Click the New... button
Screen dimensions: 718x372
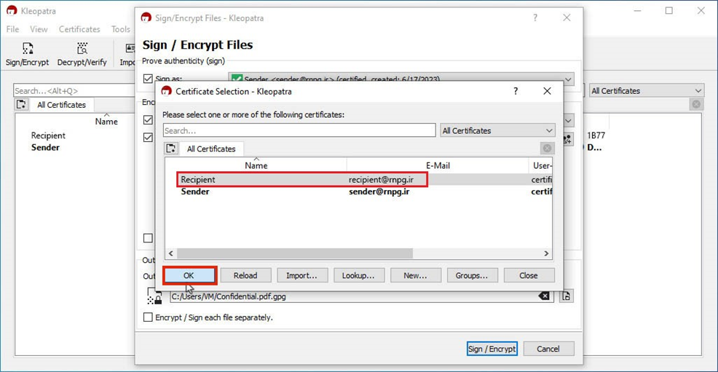(415, 275)
